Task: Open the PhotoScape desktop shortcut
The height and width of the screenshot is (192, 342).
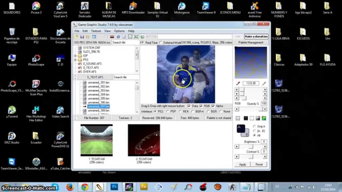Action: click(x=36, y=60)
